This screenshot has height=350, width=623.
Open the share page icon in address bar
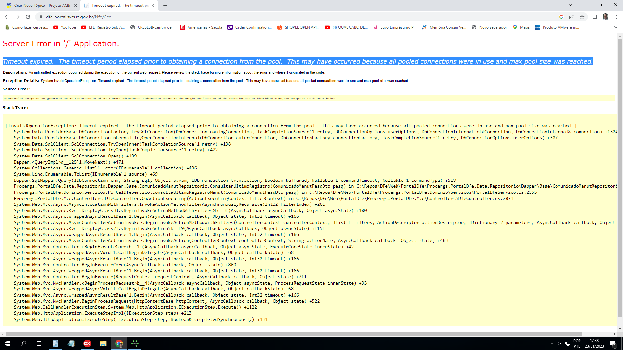572,17
